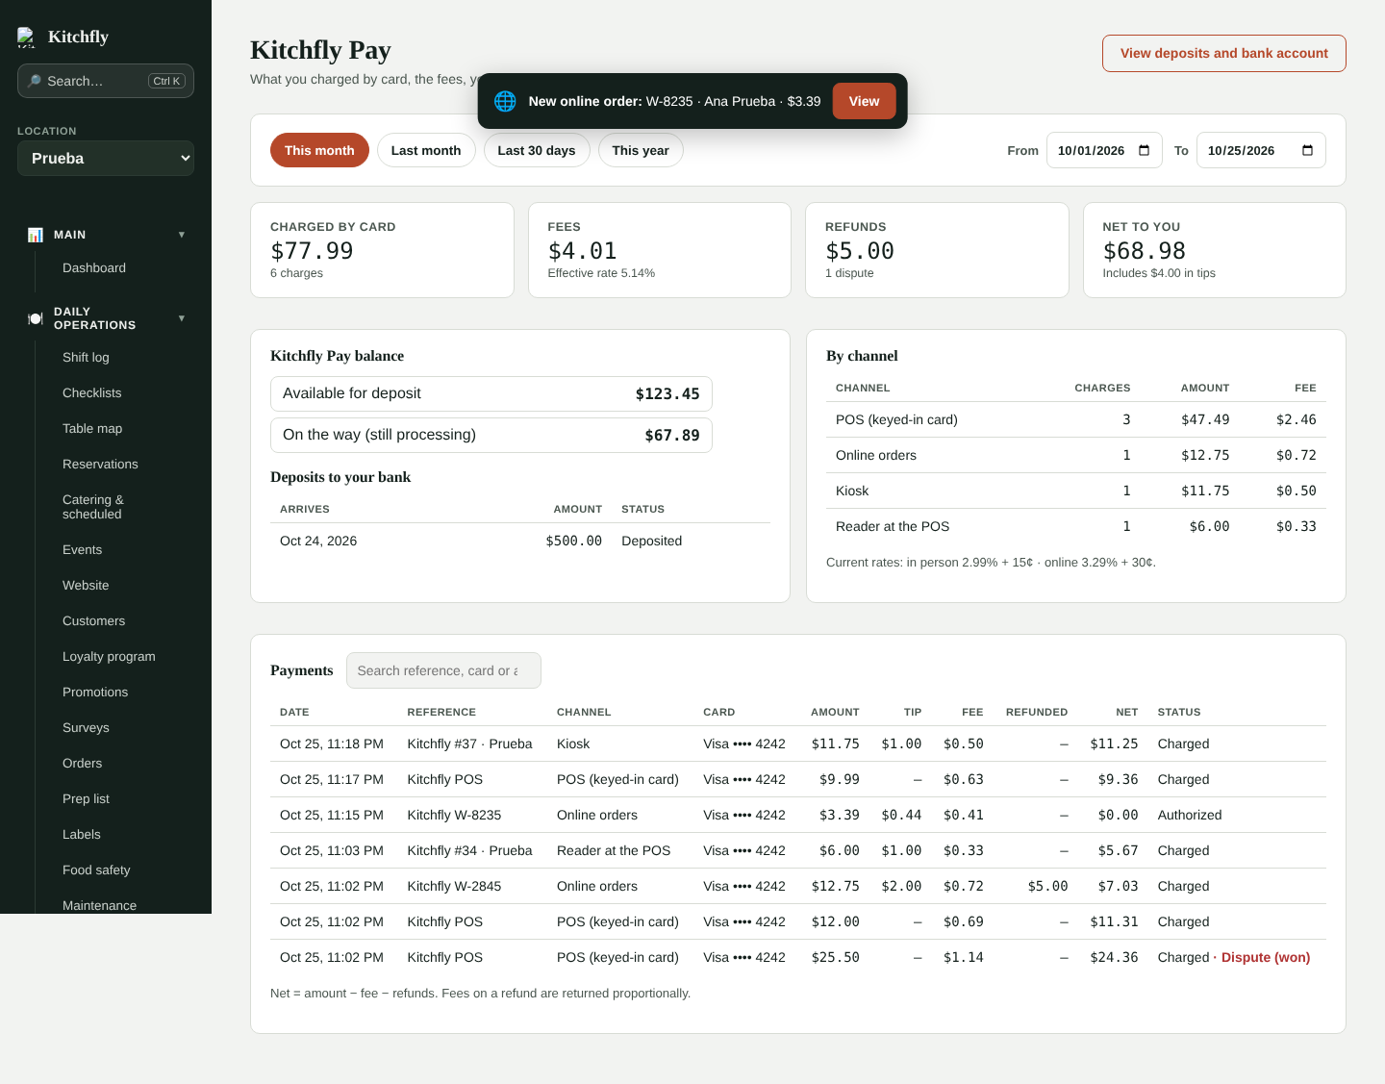1385x1084 pixels.
Task: Select the Last month filter
Action: point(426,150)
